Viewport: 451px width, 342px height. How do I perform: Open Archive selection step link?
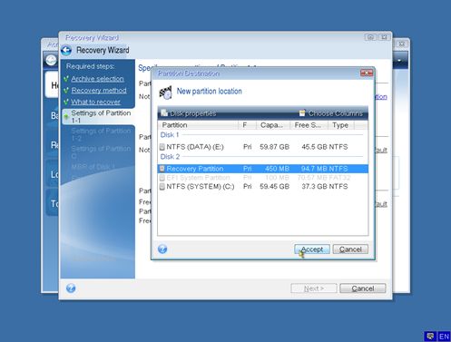tap(97, 79)
